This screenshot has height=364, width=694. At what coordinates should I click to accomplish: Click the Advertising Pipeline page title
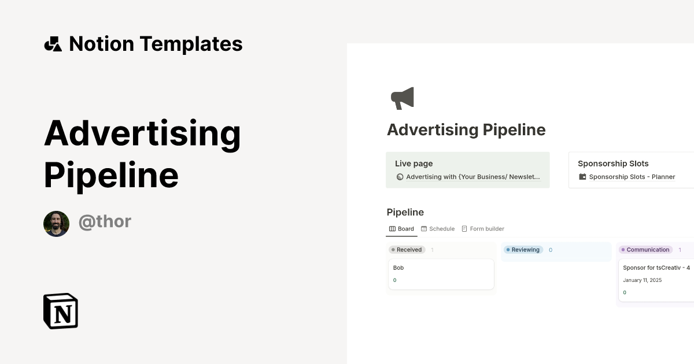466,129
